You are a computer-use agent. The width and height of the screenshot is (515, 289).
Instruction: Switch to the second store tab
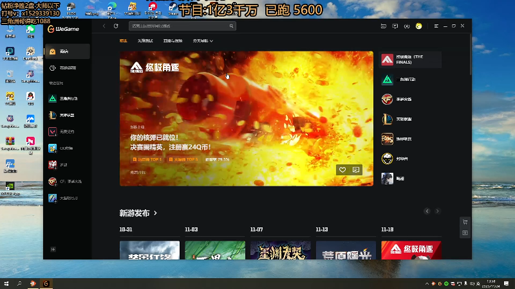click(x=145, y=40)
